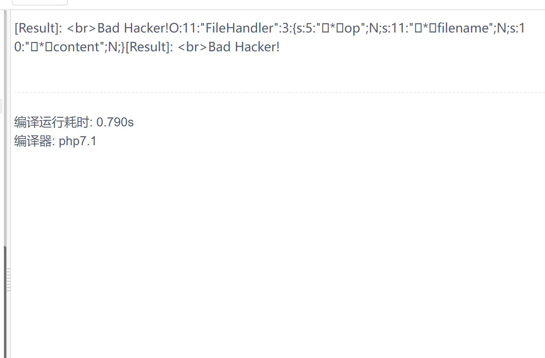The width and height of the screenshot is (545, 358).
Task: Click the first <br> tag in the output
Action: tap(81, 28)
